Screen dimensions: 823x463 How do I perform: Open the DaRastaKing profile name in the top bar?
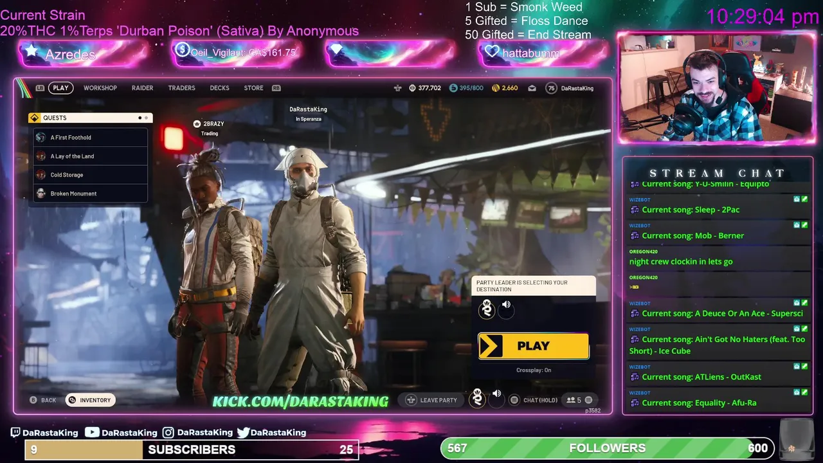(x=577, y=88)
